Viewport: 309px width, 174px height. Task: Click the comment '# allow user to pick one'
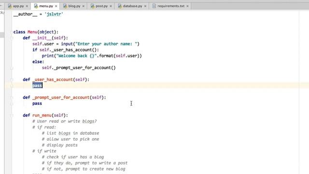(70, 139)
